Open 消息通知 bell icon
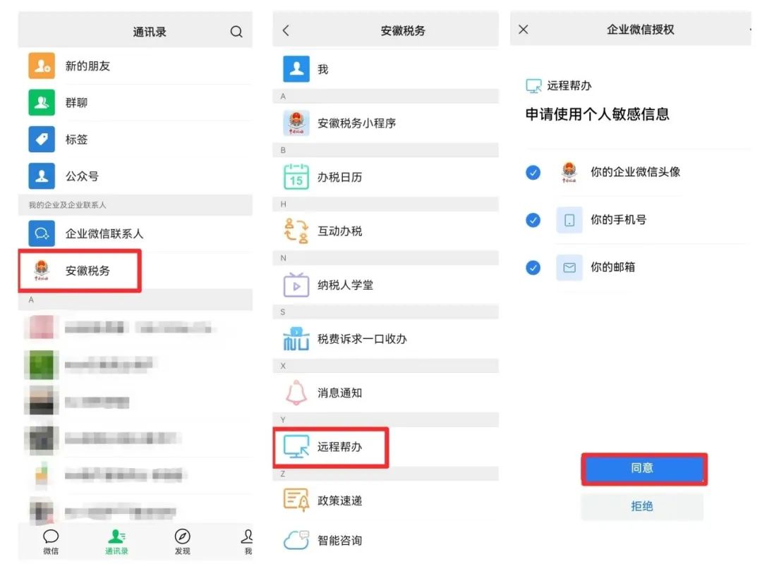762x571 pixels. pos(296,393)
